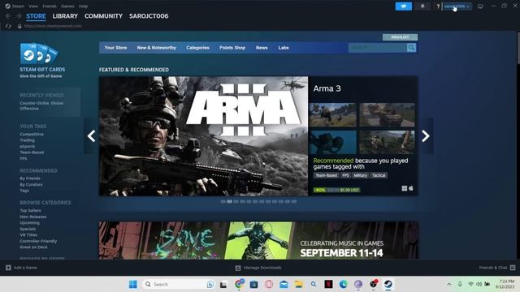Reload the store page
520x292 pixels.
coord(8,26)
